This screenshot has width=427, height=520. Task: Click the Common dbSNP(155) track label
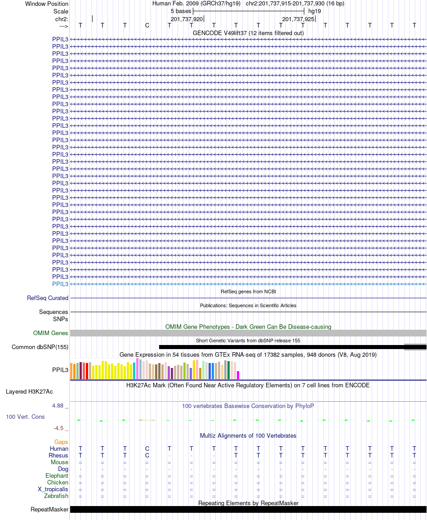click(x=40, y=347)
